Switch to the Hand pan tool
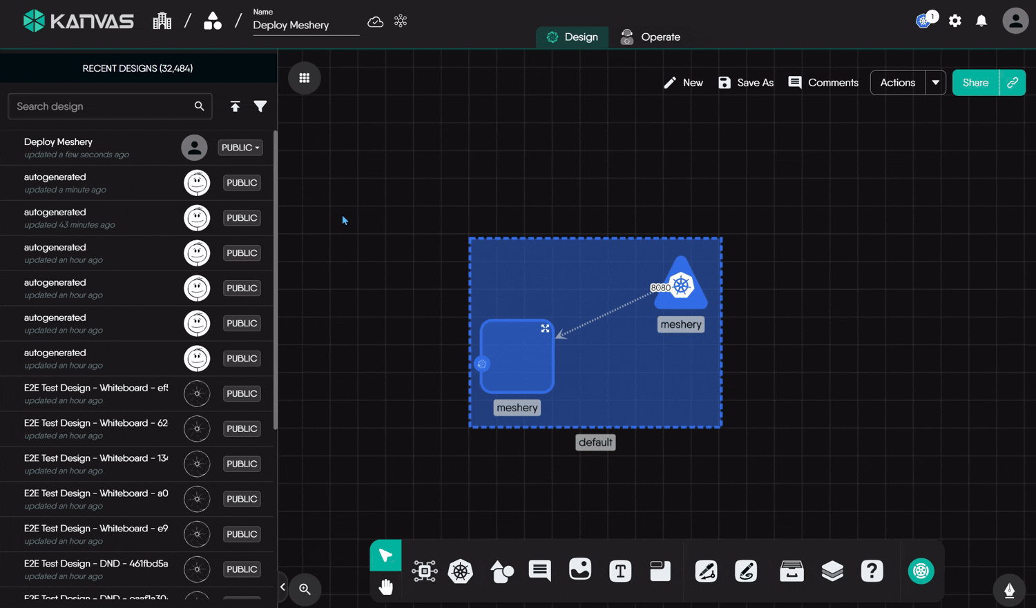The image size is (1036, 608). point(385,587)
